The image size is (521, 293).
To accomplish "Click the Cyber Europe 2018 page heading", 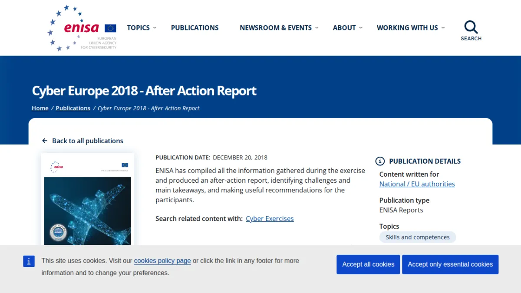I will 144,91.
